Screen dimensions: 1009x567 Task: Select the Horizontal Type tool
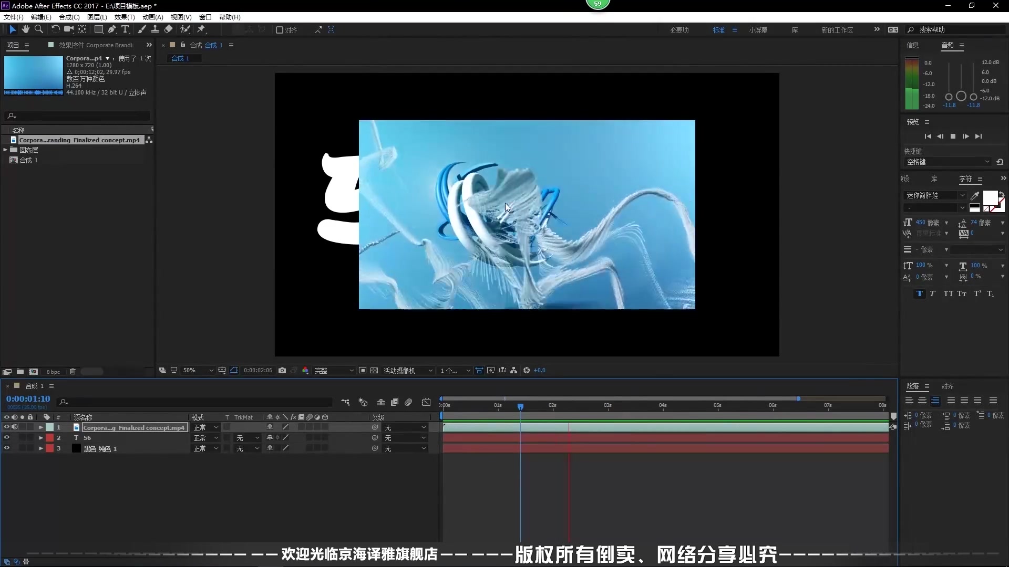click(125, 29)
